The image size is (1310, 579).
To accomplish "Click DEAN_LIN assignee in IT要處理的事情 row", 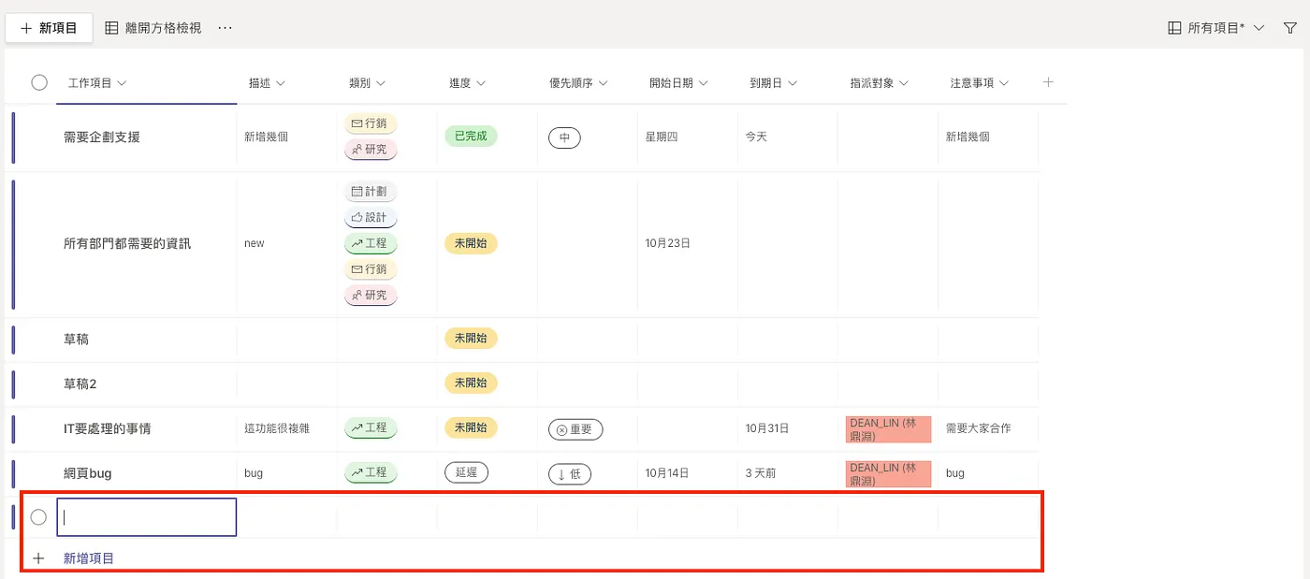I will (x=889, y=429).
